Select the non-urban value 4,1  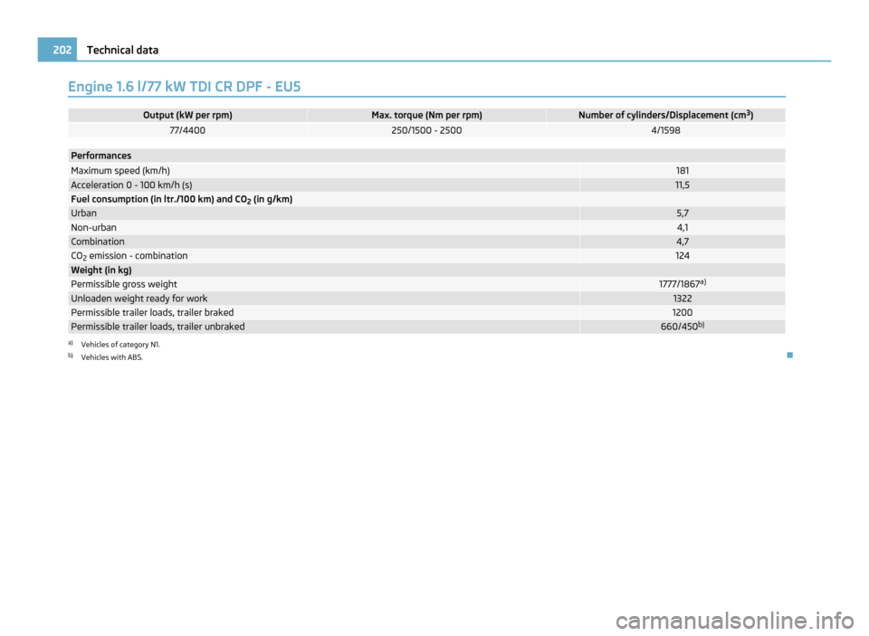coord(683,228)
